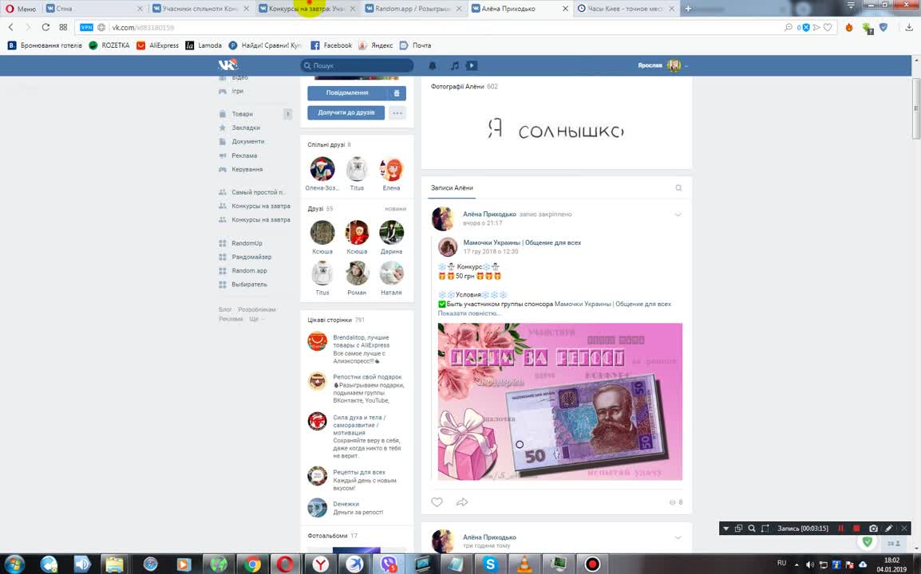Choose the recorder region selection tool
921x574 pixels.
(x=765, y=529)
